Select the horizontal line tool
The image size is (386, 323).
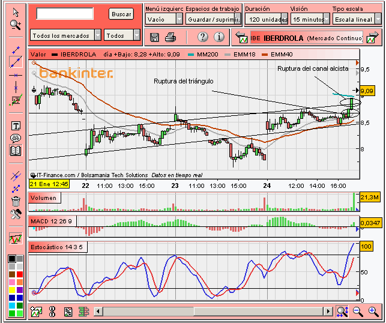[16, 75]
